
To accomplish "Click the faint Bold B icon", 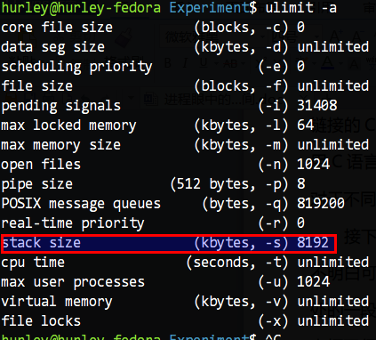I will tap(168, 63).
